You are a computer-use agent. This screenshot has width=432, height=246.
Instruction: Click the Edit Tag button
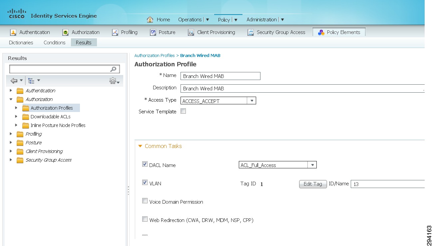coord(313,184)
